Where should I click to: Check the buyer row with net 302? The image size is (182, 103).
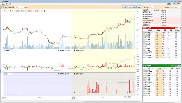tap(144, 57)
